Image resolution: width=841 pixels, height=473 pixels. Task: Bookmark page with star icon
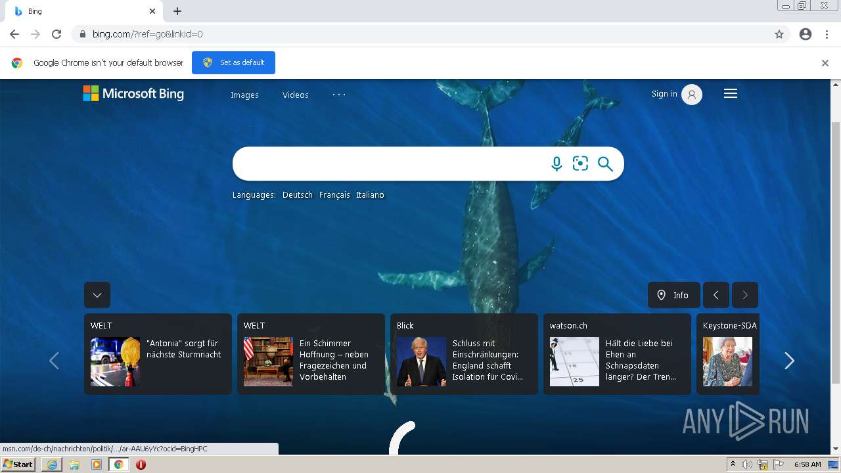click(x=779, y=34)
